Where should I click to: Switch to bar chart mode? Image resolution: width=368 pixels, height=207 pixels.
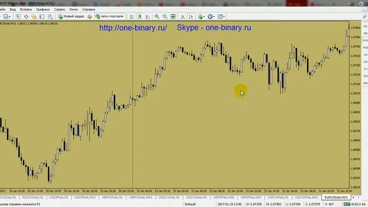pos(132,17)
